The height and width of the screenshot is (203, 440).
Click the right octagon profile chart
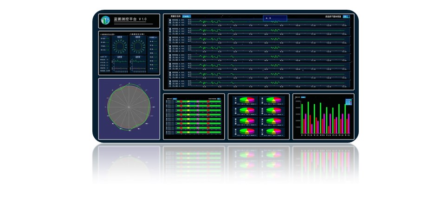[x=138, y=46]
